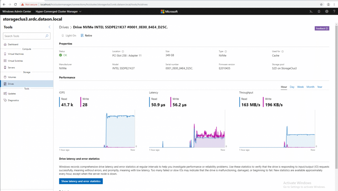Click Windows Admin Center in the header
Image resolution: width=338 pixels, height=191 pixels.
[x=16, y=12]
